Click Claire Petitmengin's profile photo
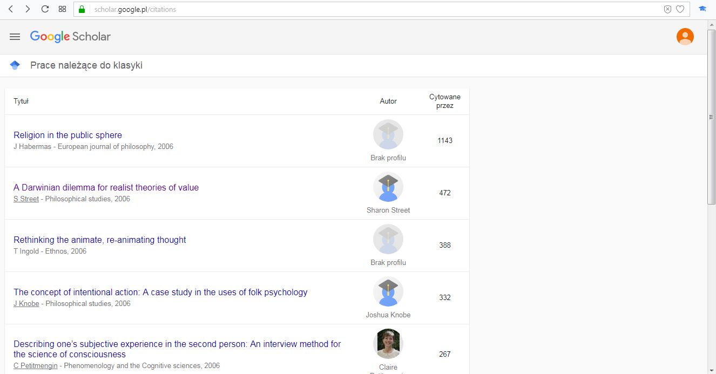The image size is (716, 374). pos(388,344)
